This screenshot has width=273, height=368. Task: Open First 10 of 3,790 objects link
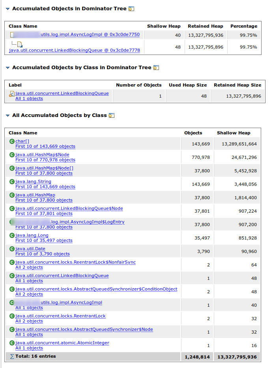coord(43,254)
